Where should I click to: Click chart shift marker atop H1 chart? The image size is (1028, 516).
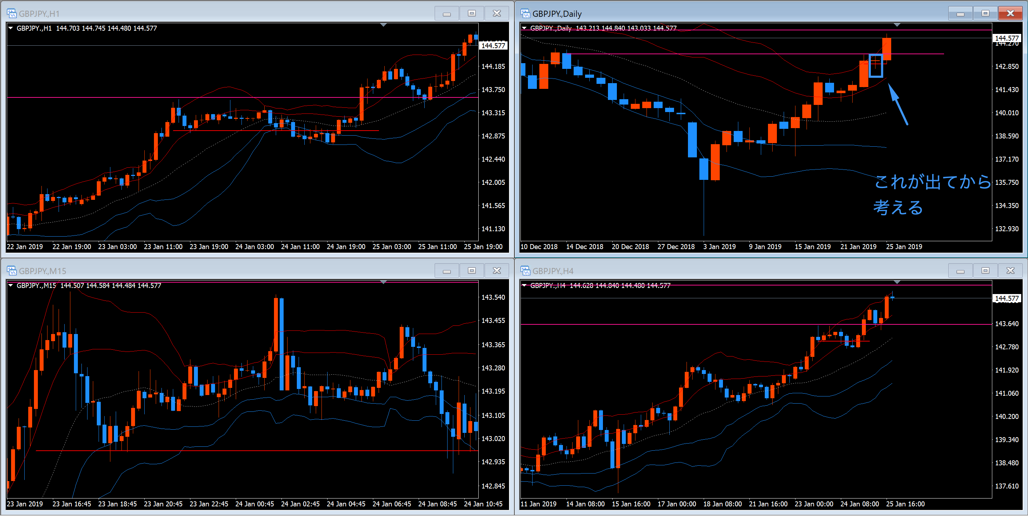pos(384,25)
